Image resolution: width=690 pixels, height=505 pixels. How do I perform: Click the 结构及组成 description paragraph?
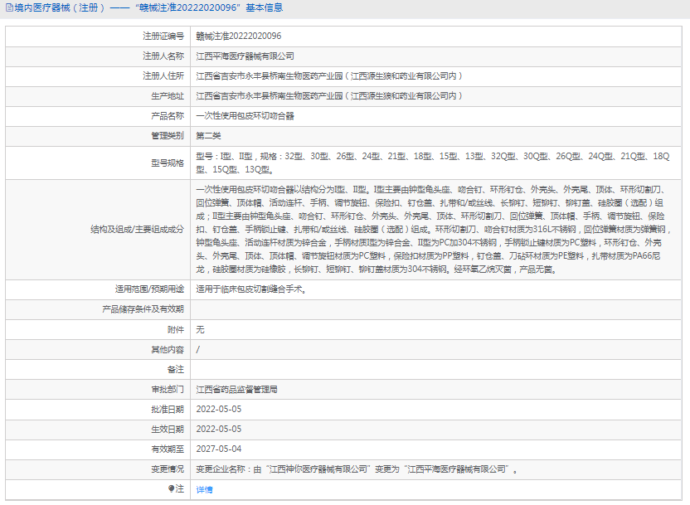point(434,229)
